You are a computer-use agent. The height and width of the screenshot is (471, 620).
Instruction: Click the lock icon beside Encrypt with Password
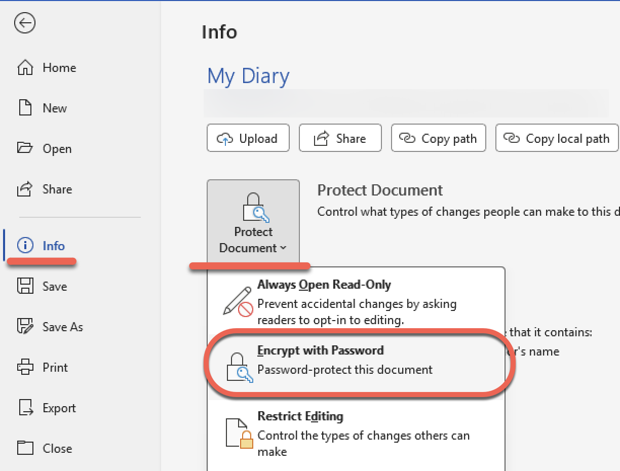coord(239,368)
